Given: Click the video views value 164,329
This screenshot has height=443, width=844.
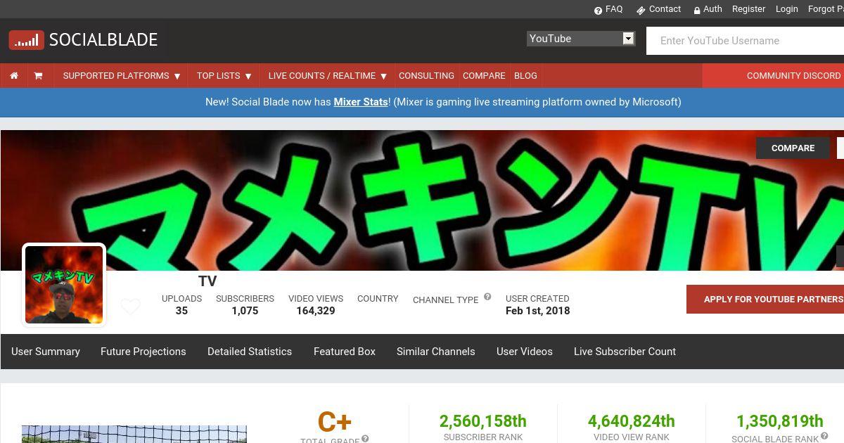Looking at the screenshot, I should pyautogui.click(x=316, y=311).
